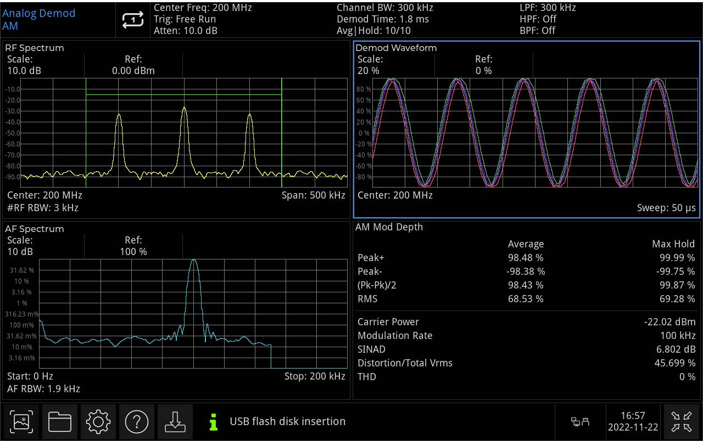Image resolution: width=703 pixels, height=441 pixels.
Task: Open the network and USB status indicator
Action: tap(579, 422)
